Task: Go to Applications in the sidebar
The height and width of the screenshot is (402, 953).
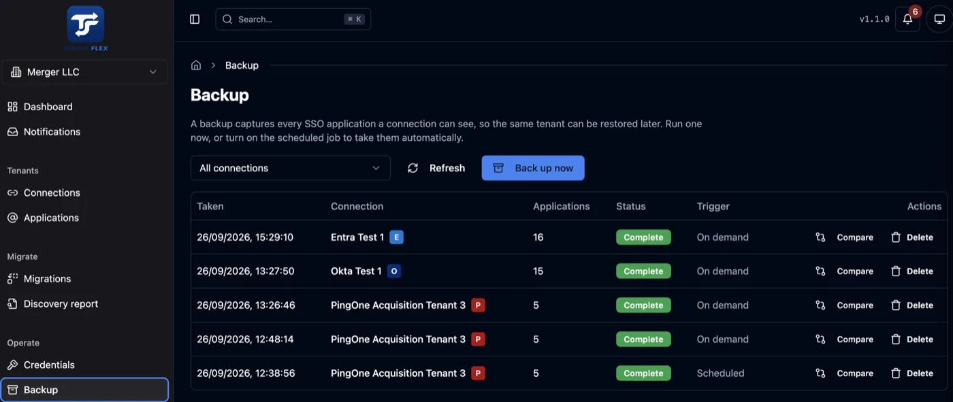Action: pos(84,218)
